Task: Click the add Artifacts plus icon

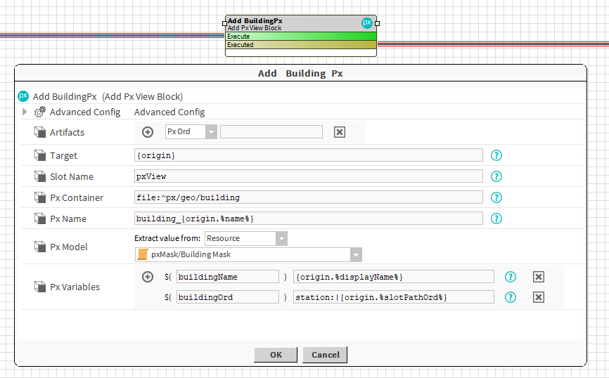Action: 148,132
